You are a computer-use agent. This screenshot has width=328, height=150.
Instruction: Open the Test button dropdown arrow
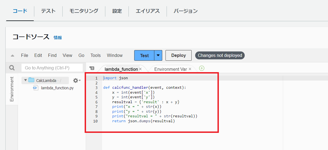[158, 56]
